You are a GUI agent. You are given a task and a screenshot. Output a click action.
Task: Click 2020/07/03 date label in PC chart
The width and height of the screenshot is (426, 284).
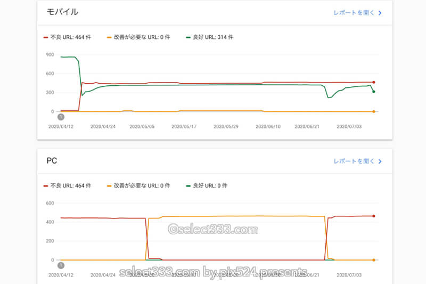[x=349, y=275]
